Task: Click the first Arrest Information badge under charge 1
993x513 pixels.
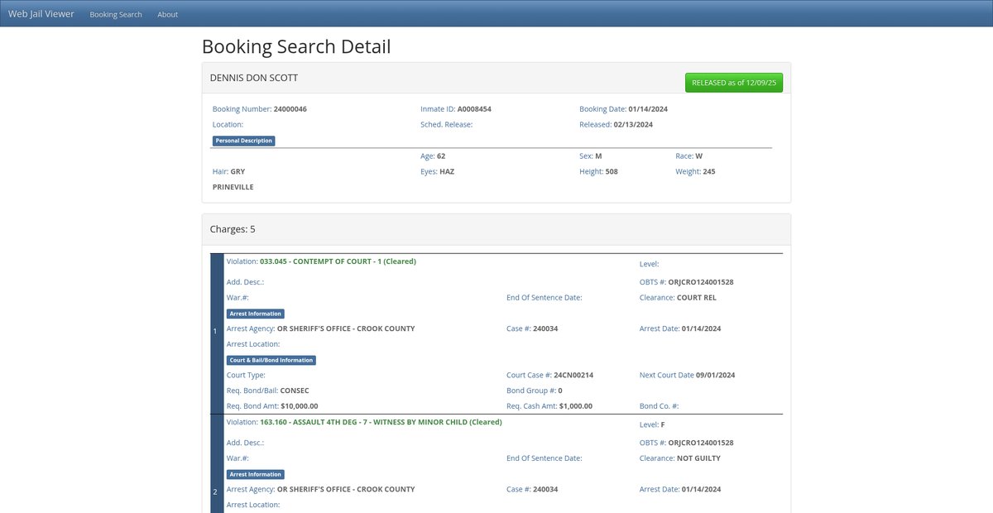Action: [x=256, y=314]
